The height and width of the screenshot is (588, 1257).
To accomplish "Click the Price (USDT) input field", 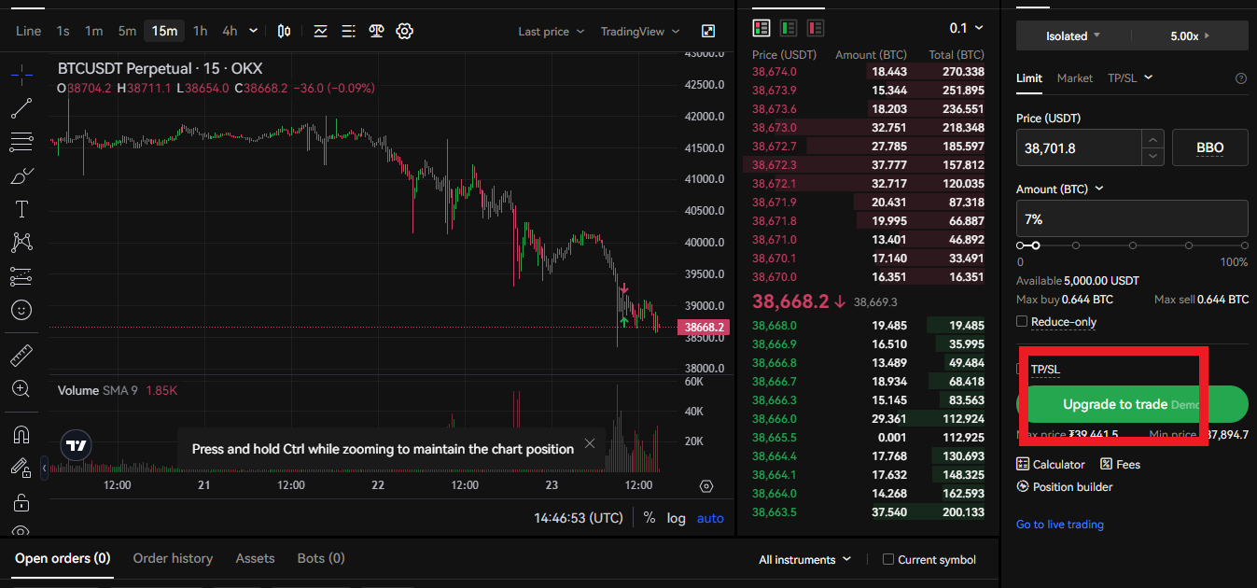I will point(1079,147).
